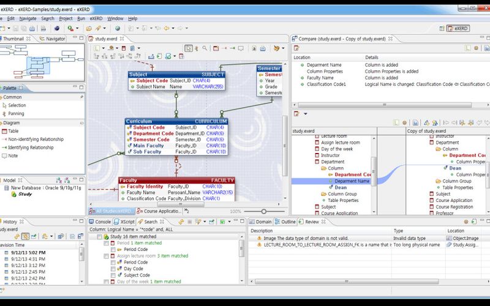Viewport: 490px width, 306px height.
Task: Click the Thumbnail diagram preview viewport
Action: pyautogui.click(x=38, y=65)
